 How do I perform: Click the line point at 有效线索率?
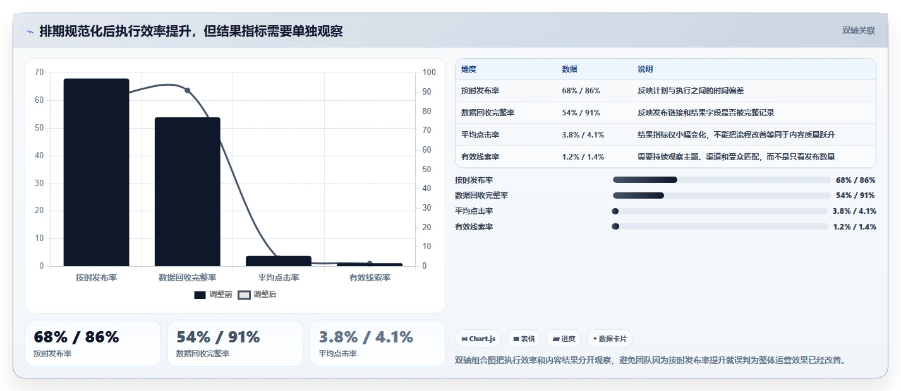tap(370, 264)
